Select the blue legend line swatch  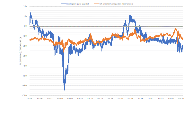point(63,4)
